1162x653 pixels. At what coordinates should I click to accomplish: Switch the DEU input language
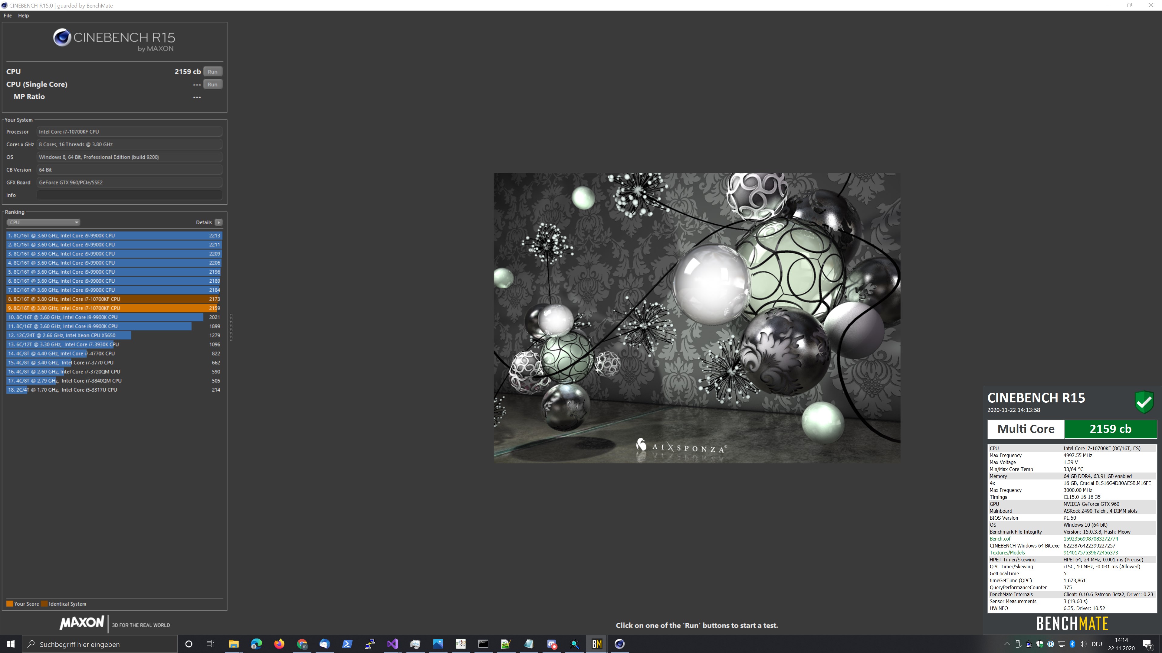click(1097, 644)
